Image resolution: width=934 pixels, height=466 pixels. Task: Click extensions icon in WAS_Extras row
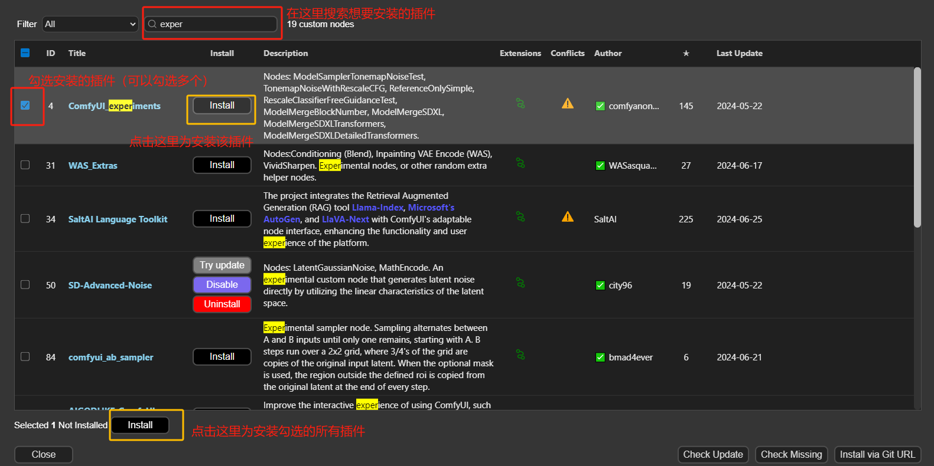click(520, 163)
